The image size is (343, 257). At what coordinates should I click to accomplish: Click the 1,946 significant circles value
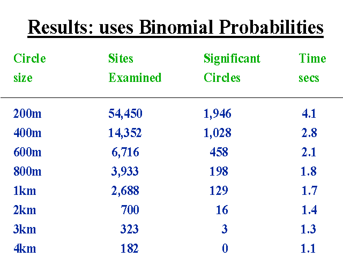tap(217, 114)
